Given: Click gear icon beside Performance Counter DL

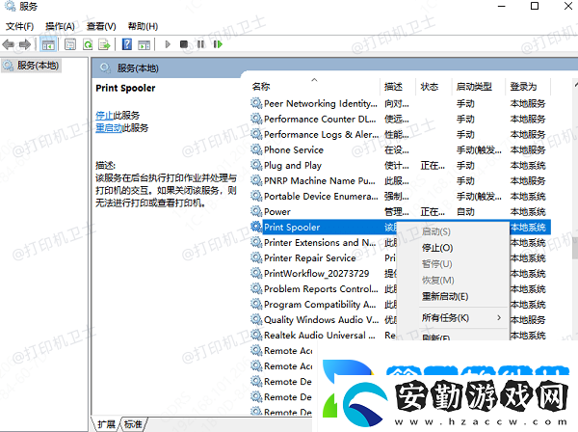Looking at the screenshot, I should 256,119.
